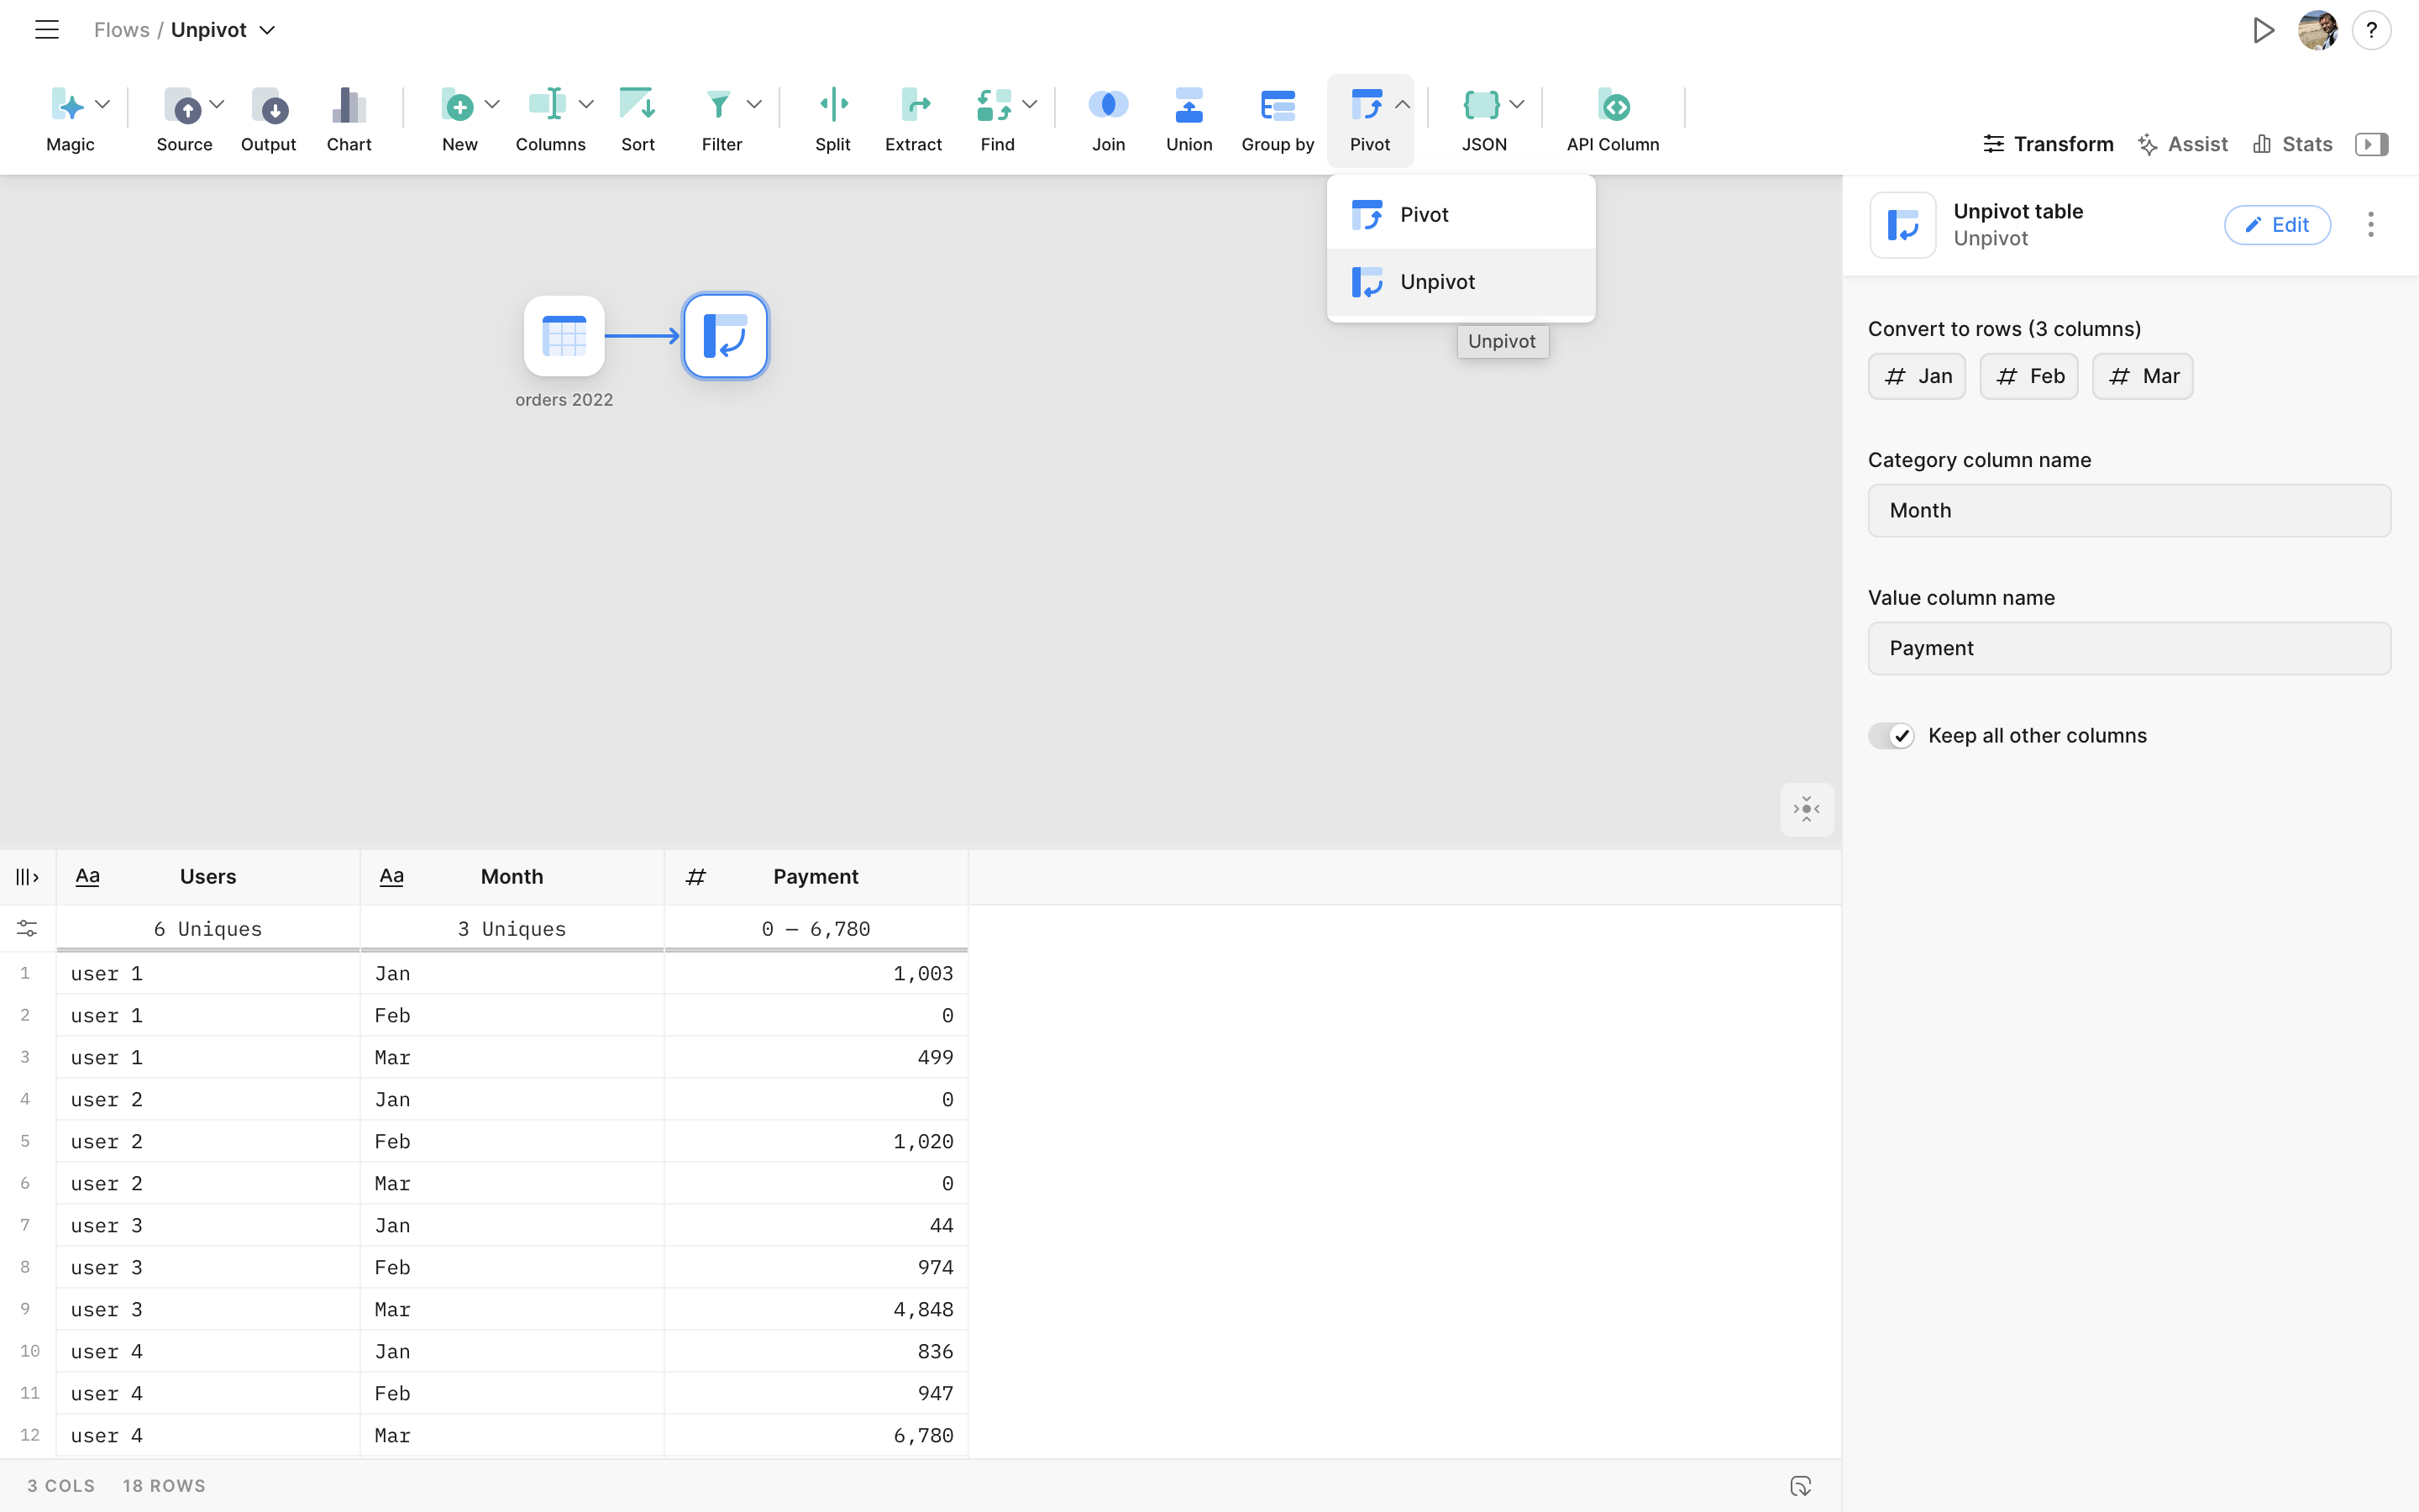Select the orders 2022 source node
Image resolution: width=2419 pixels, height=1512 pixels.
click(564, 336)
